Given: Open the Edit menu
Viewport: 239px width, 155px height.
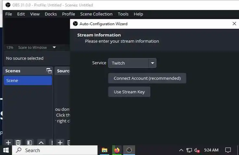Looking at the screenshot, I should (21, 14).
